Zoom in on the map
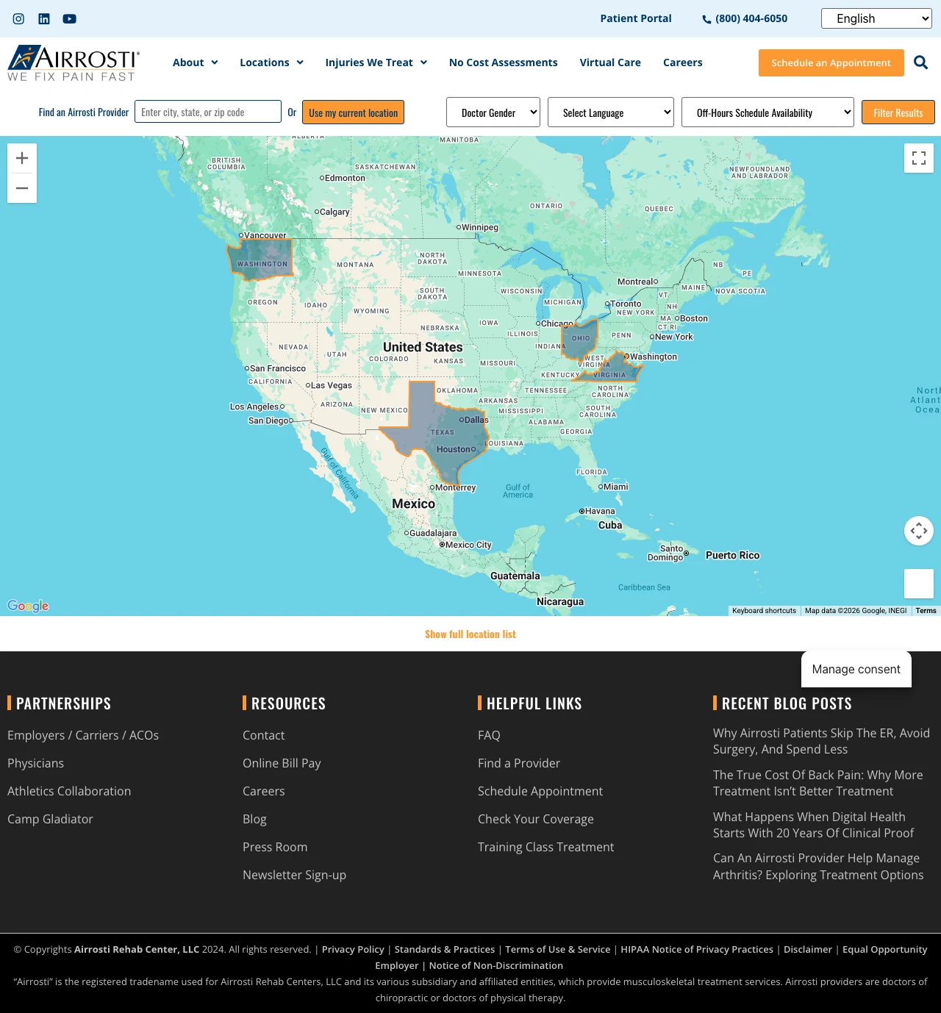Viewport: 941px width, 1013px height. (22, 158)
